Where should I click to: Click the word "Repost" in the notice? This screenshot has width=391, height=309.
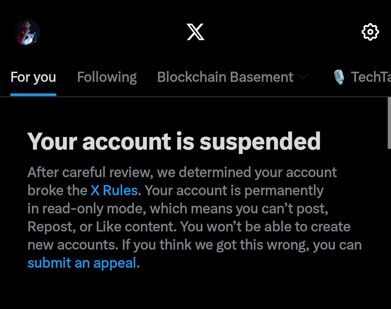(x=50, y=227)
